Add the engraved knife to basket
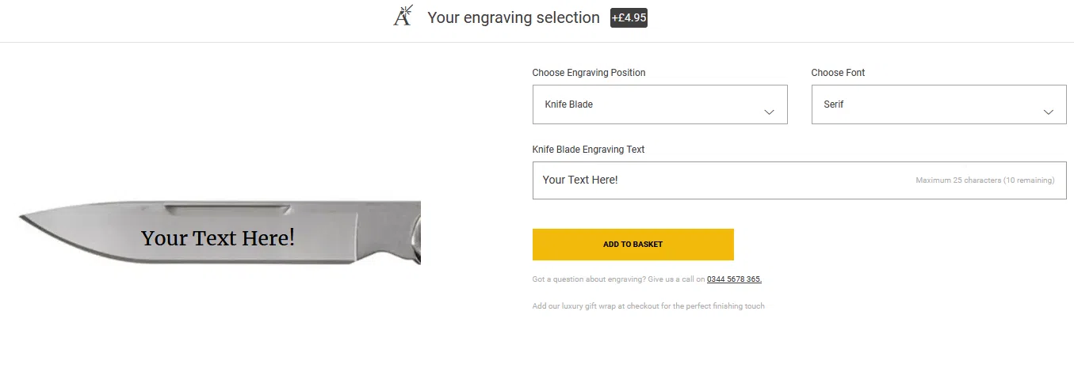 (633, 245)
